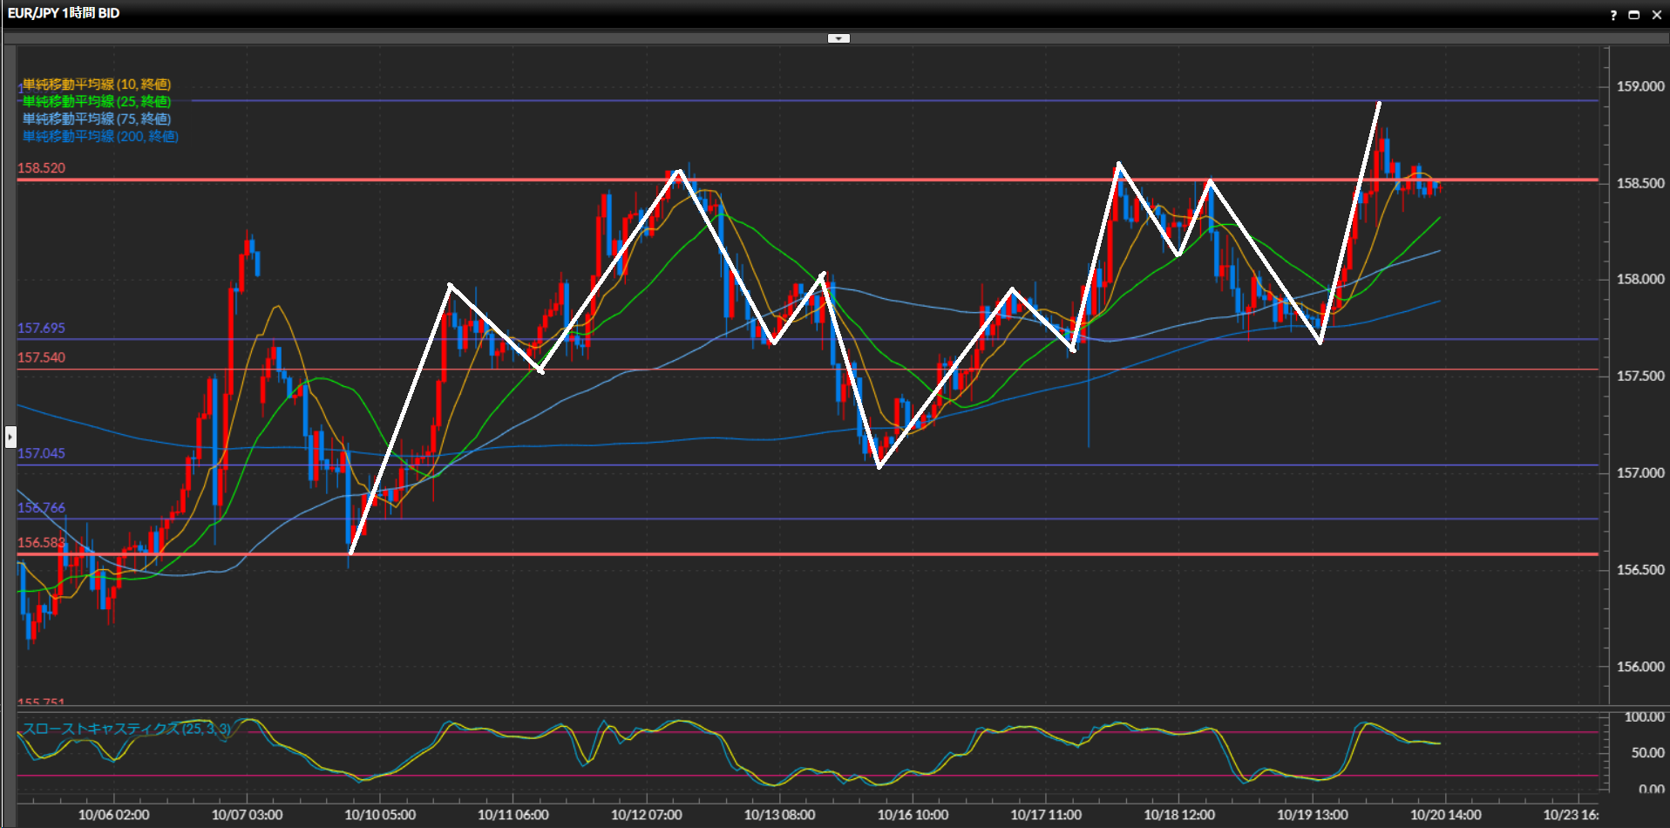Image resolution: width=1670 pixels, height=828 pixels.
Task: Expand the top toolbar dropdown arrow
Action: click(838, 38)
